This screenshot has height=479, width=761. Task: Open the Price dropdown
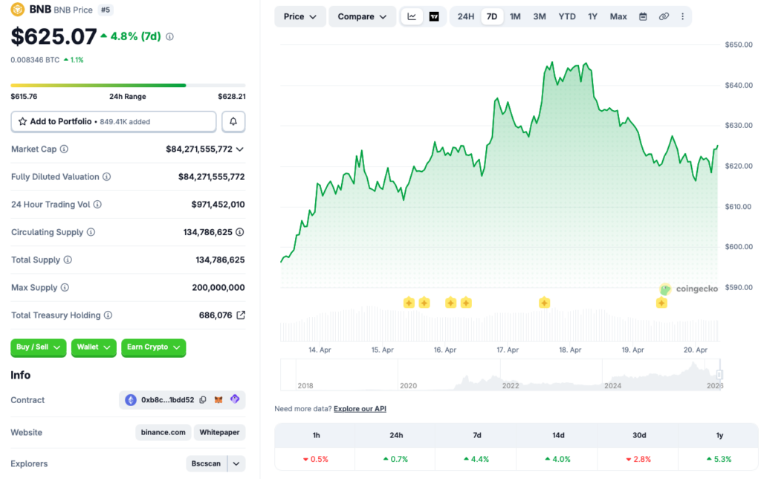(300, 16)
